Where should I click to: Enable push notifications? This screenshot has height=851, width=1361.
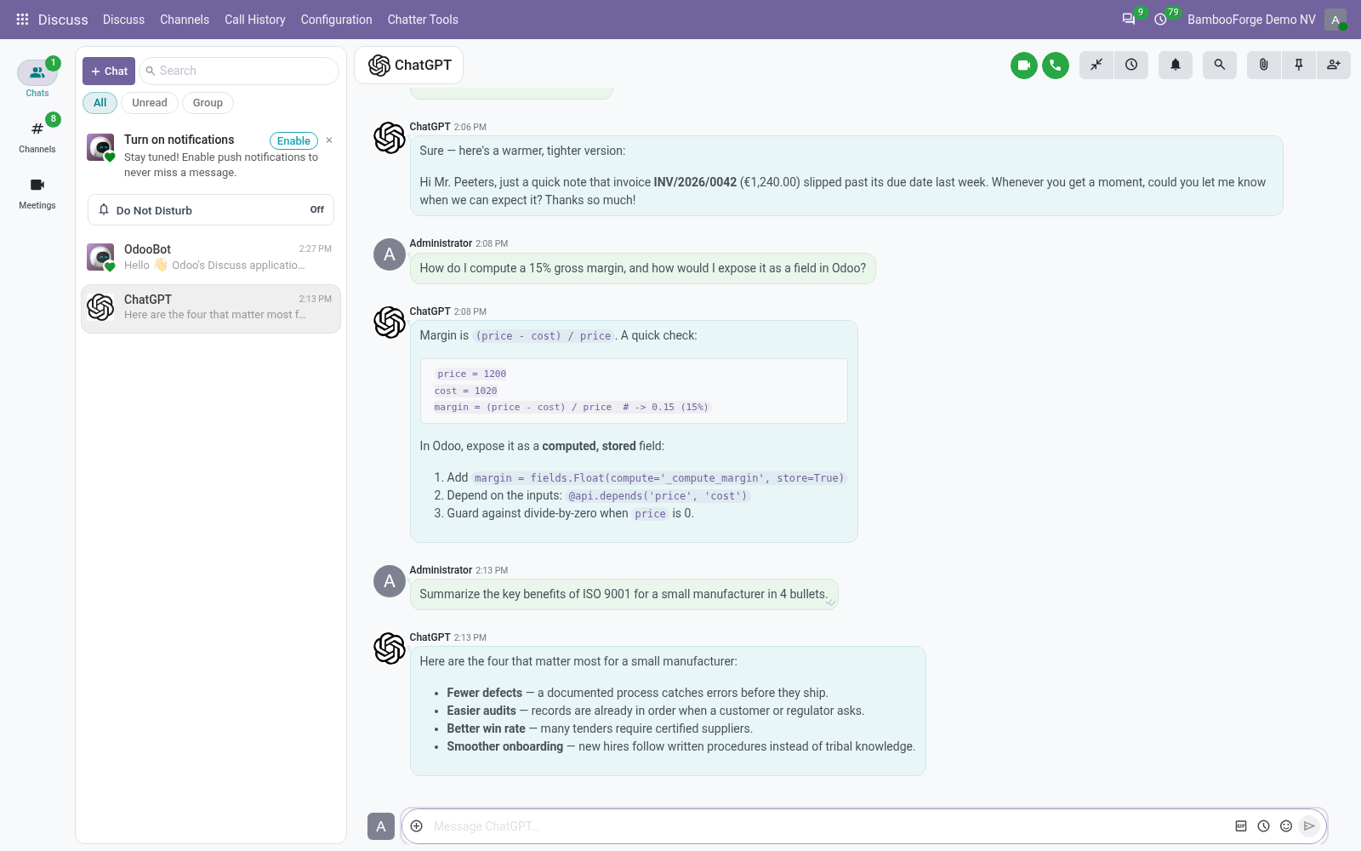click(293, 140)
